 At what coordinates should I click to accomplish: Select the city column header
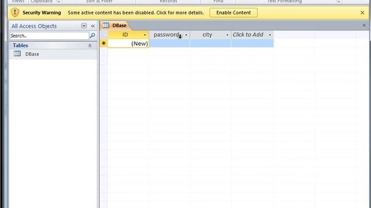coord(210,35)
